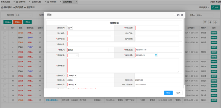Screen dimensions: 221x108
Task: Tick the checkbox for row 15
Action: [5, 100]
